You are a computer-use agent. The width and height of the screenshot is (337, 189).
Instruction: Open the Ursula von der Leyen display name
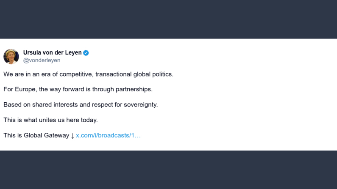52,53
